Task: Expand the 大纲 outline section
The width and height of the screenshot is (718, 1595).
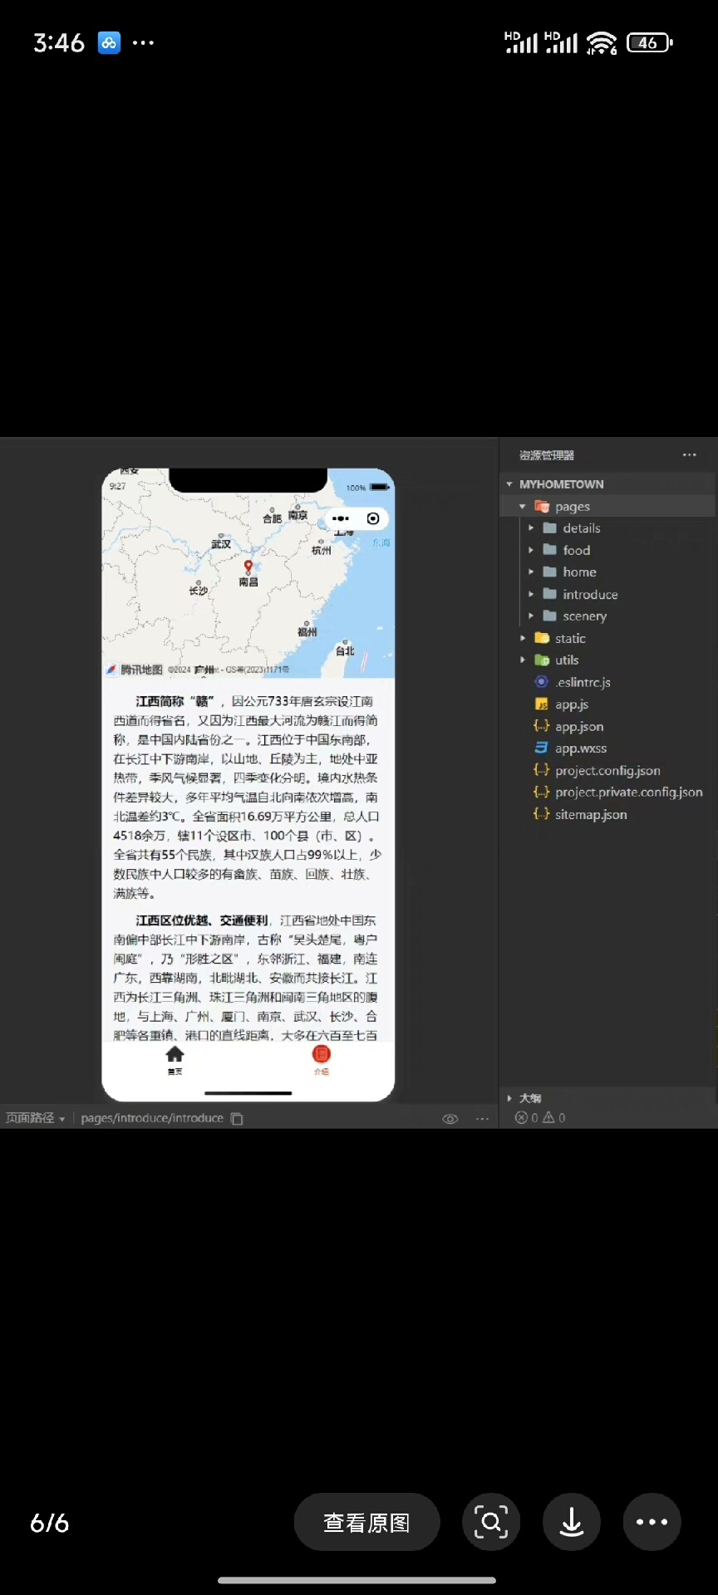Action: 509,1098
